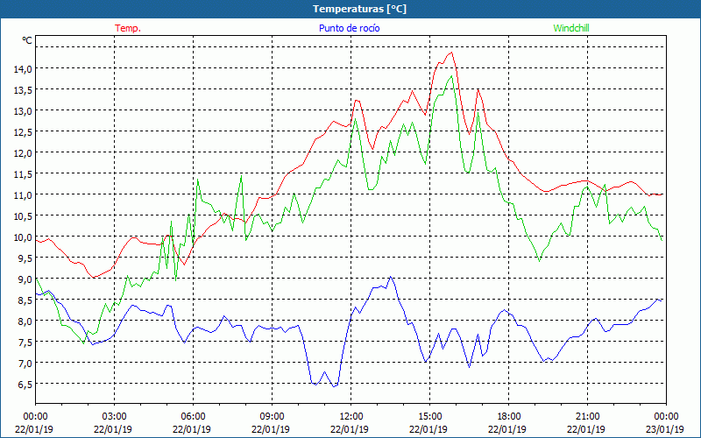
Task: Click the 8,5 y-axis value
Action: [25, 300]
